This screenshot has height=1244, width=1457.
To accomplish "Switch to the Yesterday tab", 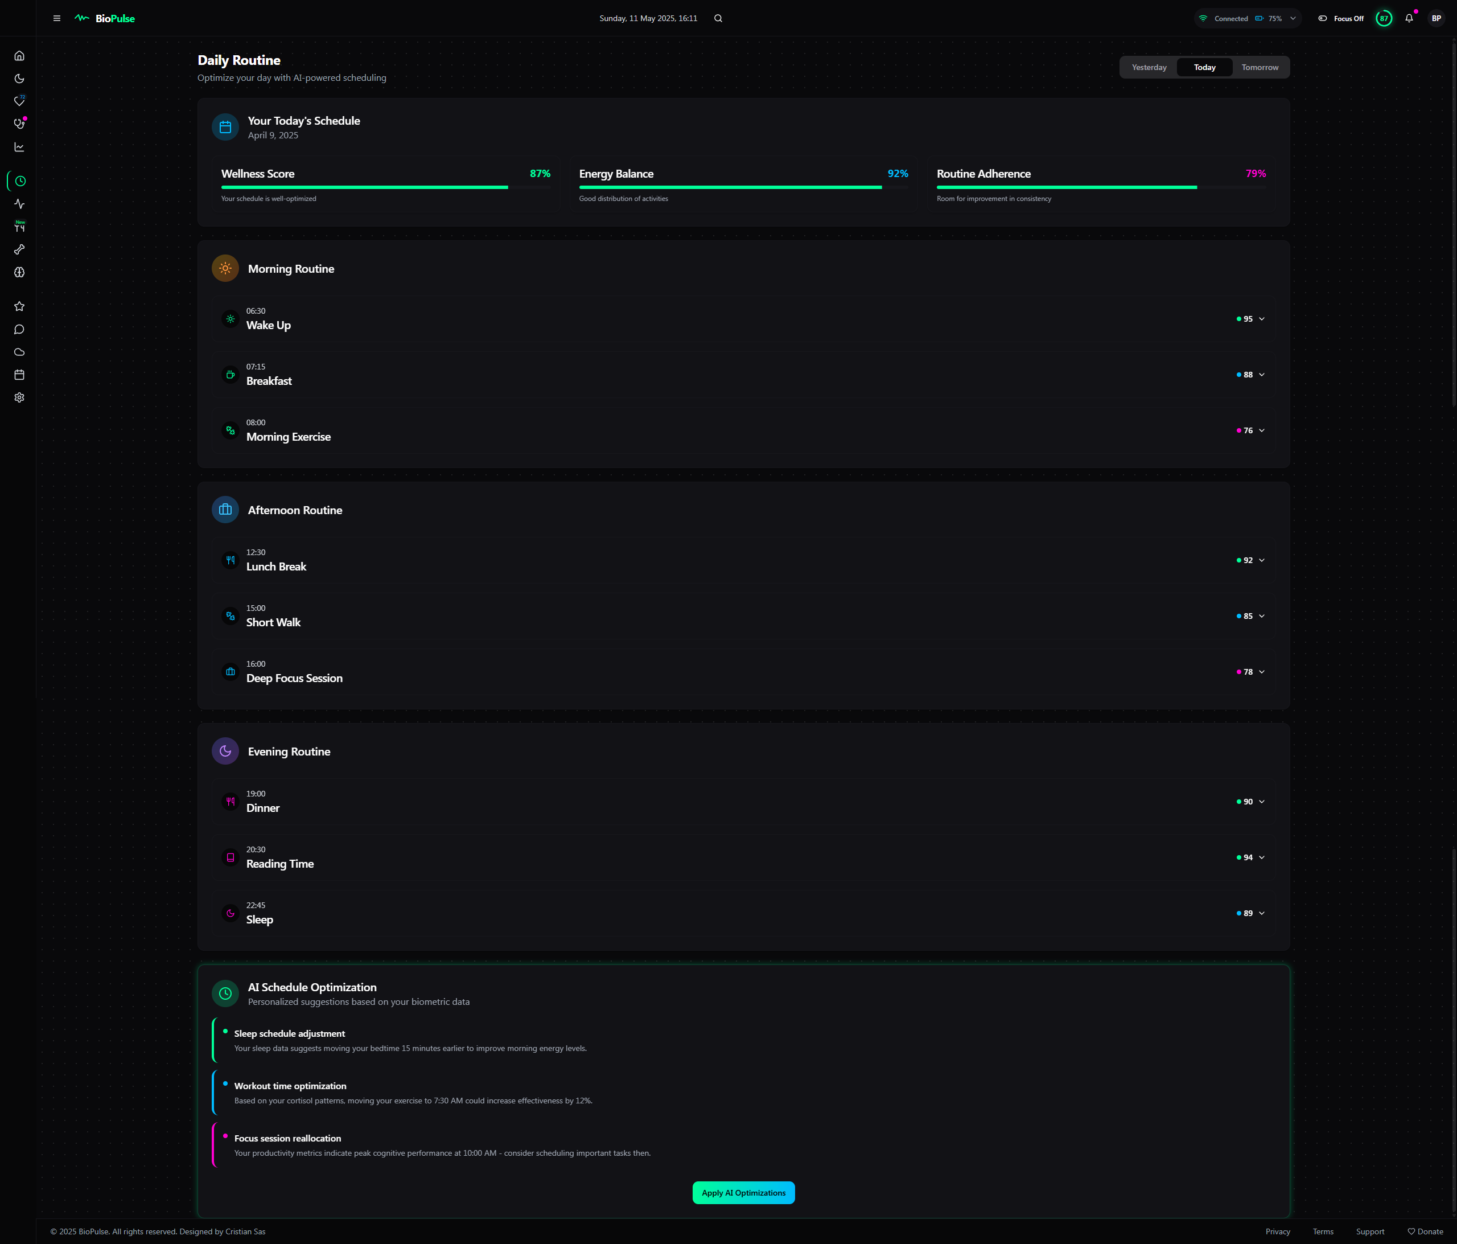I will click(1149, 68).
